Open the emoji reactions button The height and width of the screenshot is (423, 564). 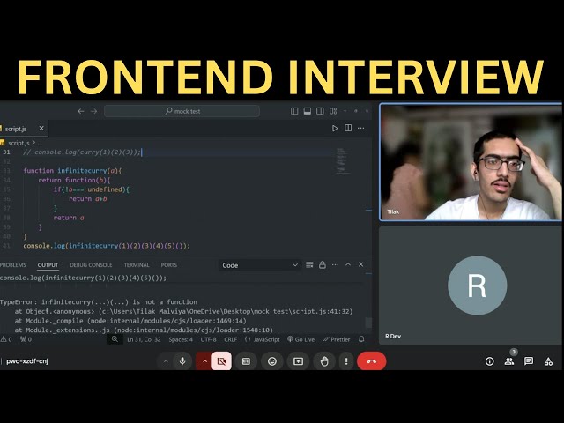click(x=272, y=360)
